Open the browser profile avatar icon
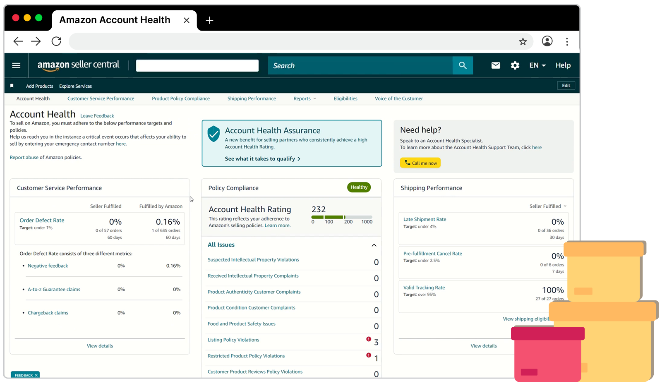Viewport: 662px width, 386px height. click(547, 41)
